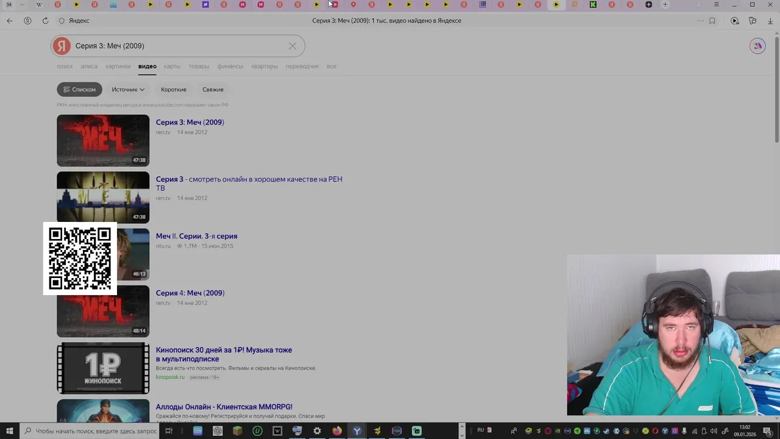Open the link Серия 4: Меч (2009)
The height and width of the screenshot is (439, 780).
(x=190, y=293)
